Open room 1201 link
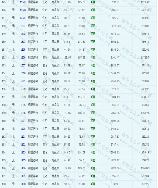The image size is (158, 188). (23, 81)
